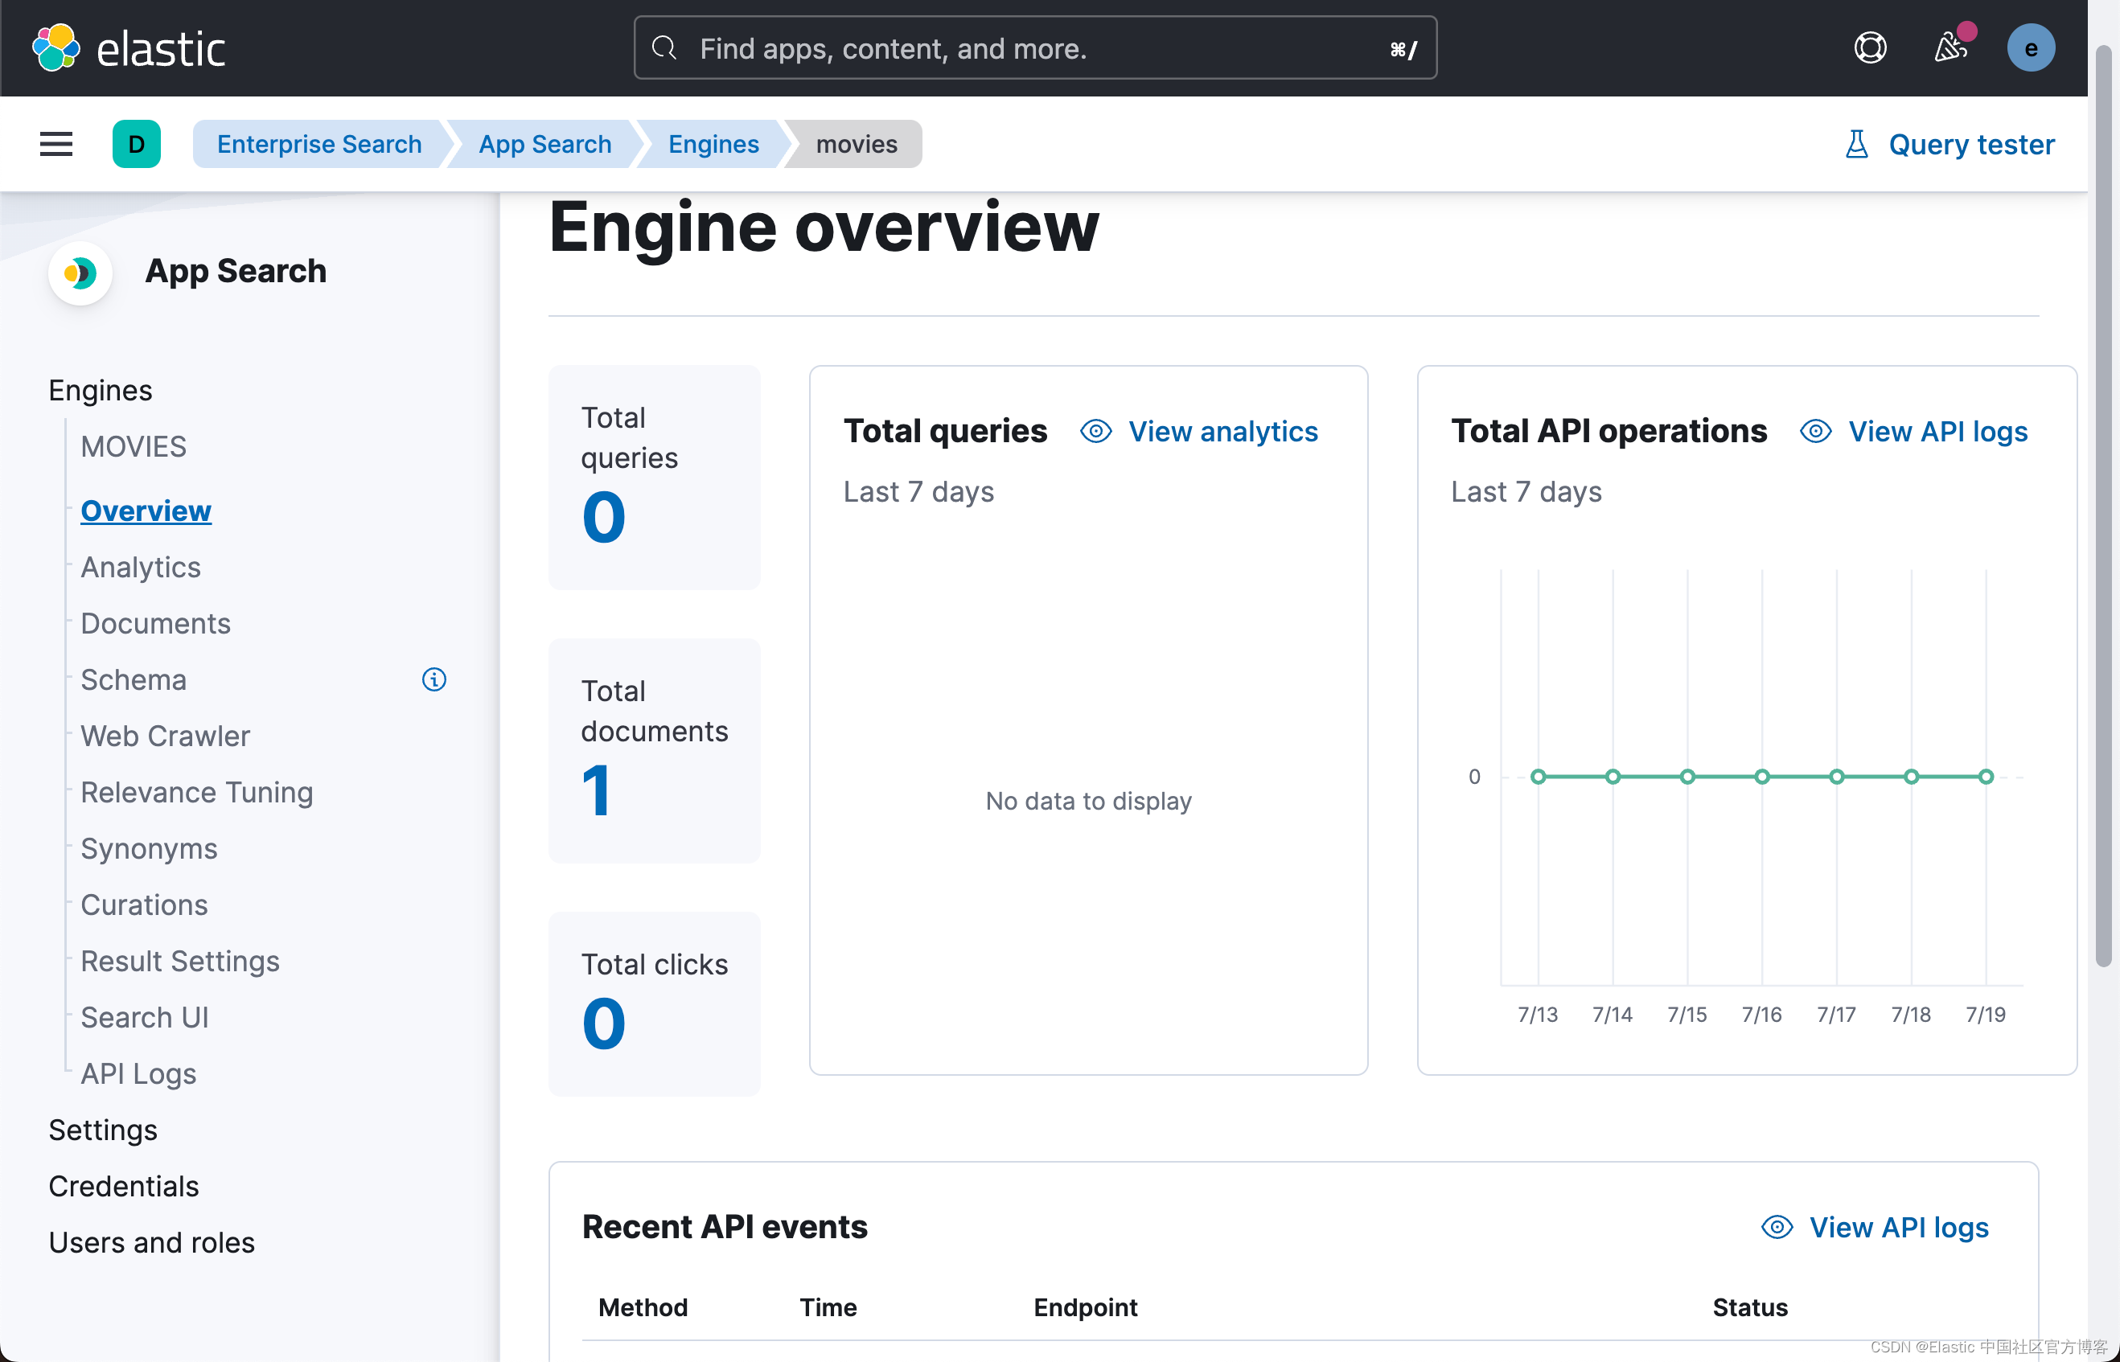The width and height of the screenshot is (2120, 1362).
Task: Open the user avatar menu 'e'
Action: (x=2031, y=47)
